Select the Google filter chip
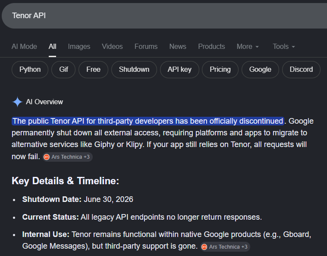Screen dimensions: 327x256 click(260, 70)
